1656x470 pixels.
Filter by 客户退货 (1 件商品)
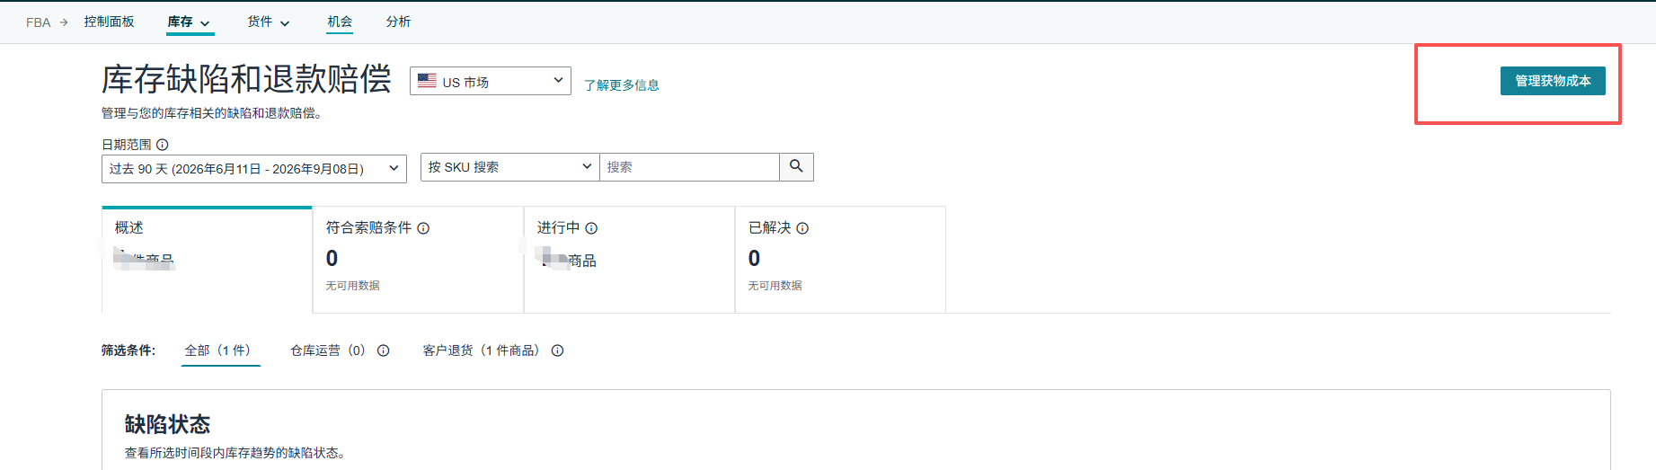(483, 350)
